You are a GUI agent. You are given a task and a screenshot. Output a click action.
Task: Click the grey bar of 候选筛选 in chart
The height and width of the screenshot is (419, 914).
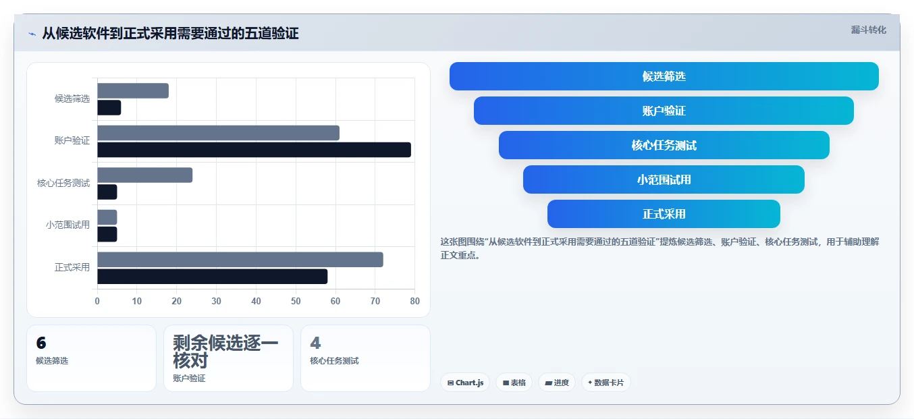(x=133, y=90)
